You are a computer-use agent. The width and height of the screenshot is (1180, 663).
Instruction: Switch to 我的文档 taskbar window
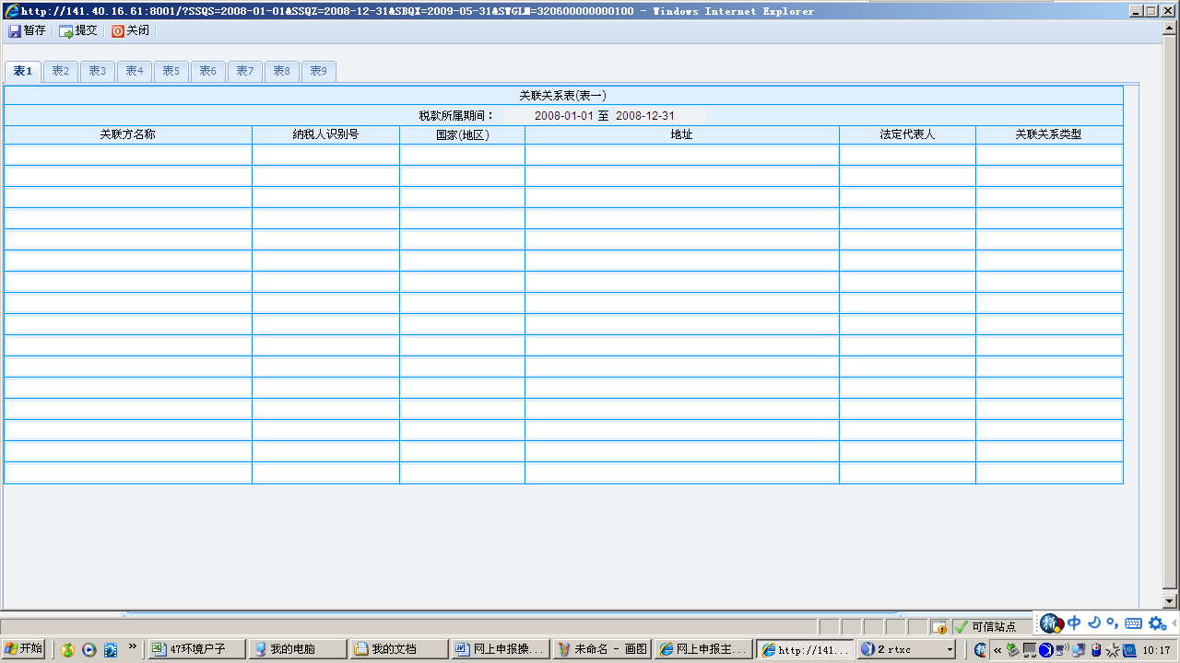(x=400, y=649)
